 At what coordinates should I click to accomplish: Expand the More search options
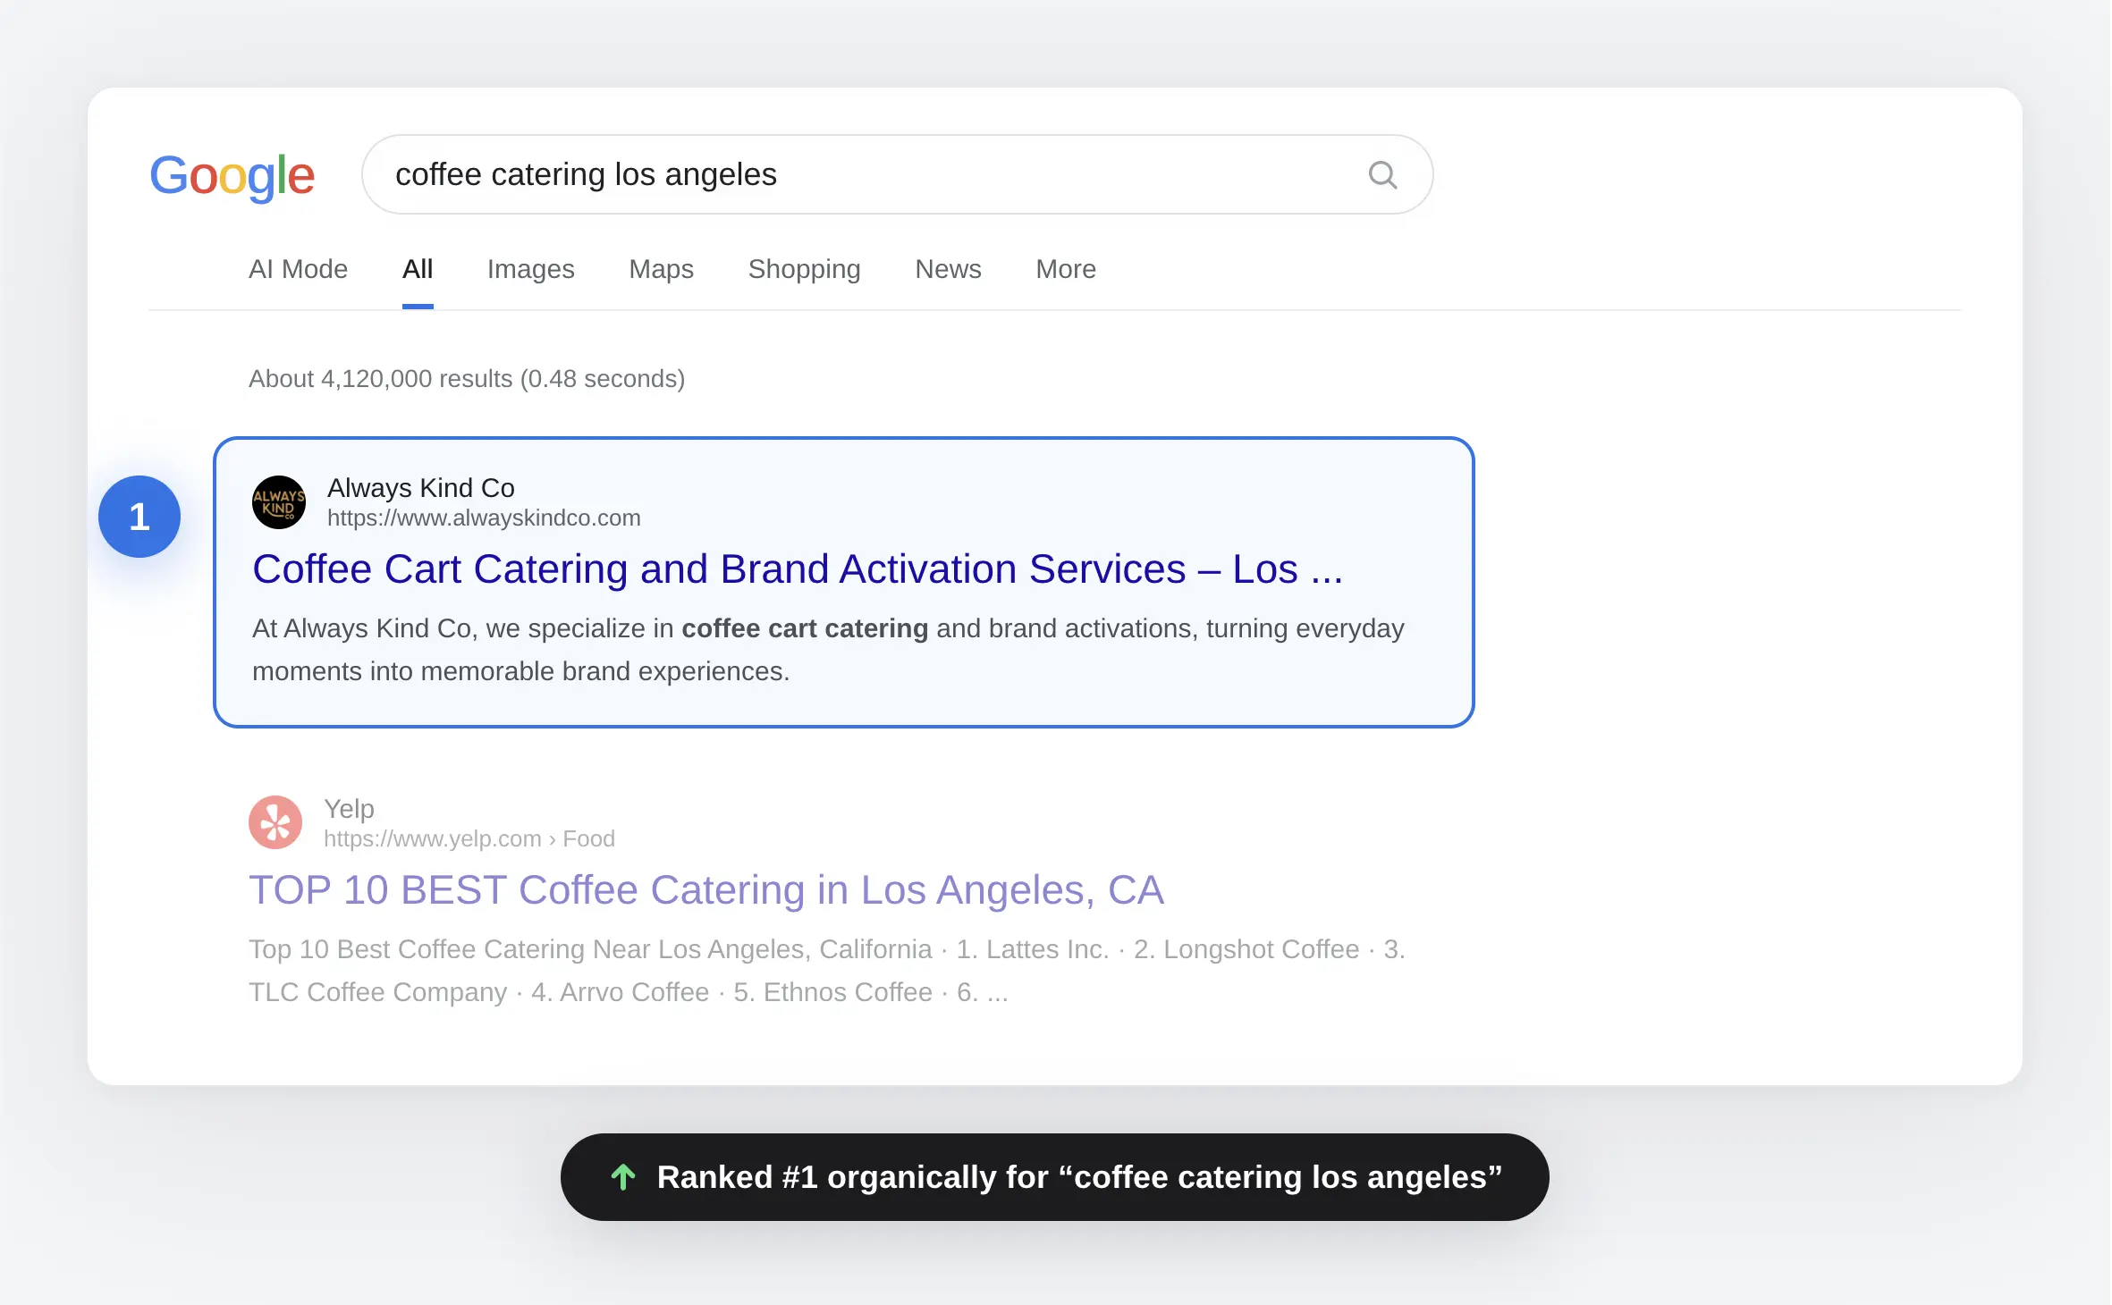pos(1065,269)
